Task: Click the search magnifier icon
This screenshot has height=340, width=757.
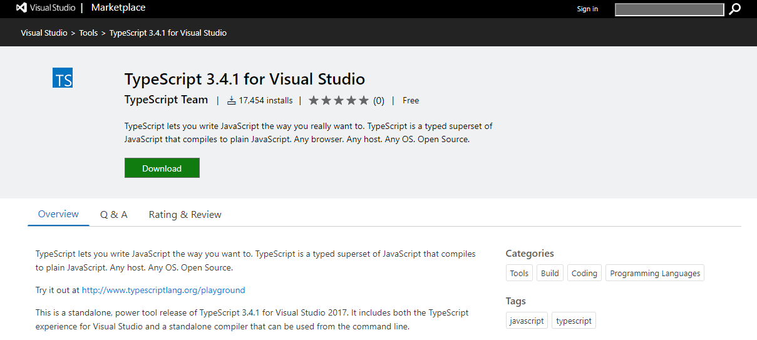Action: (x=734, y=9)
